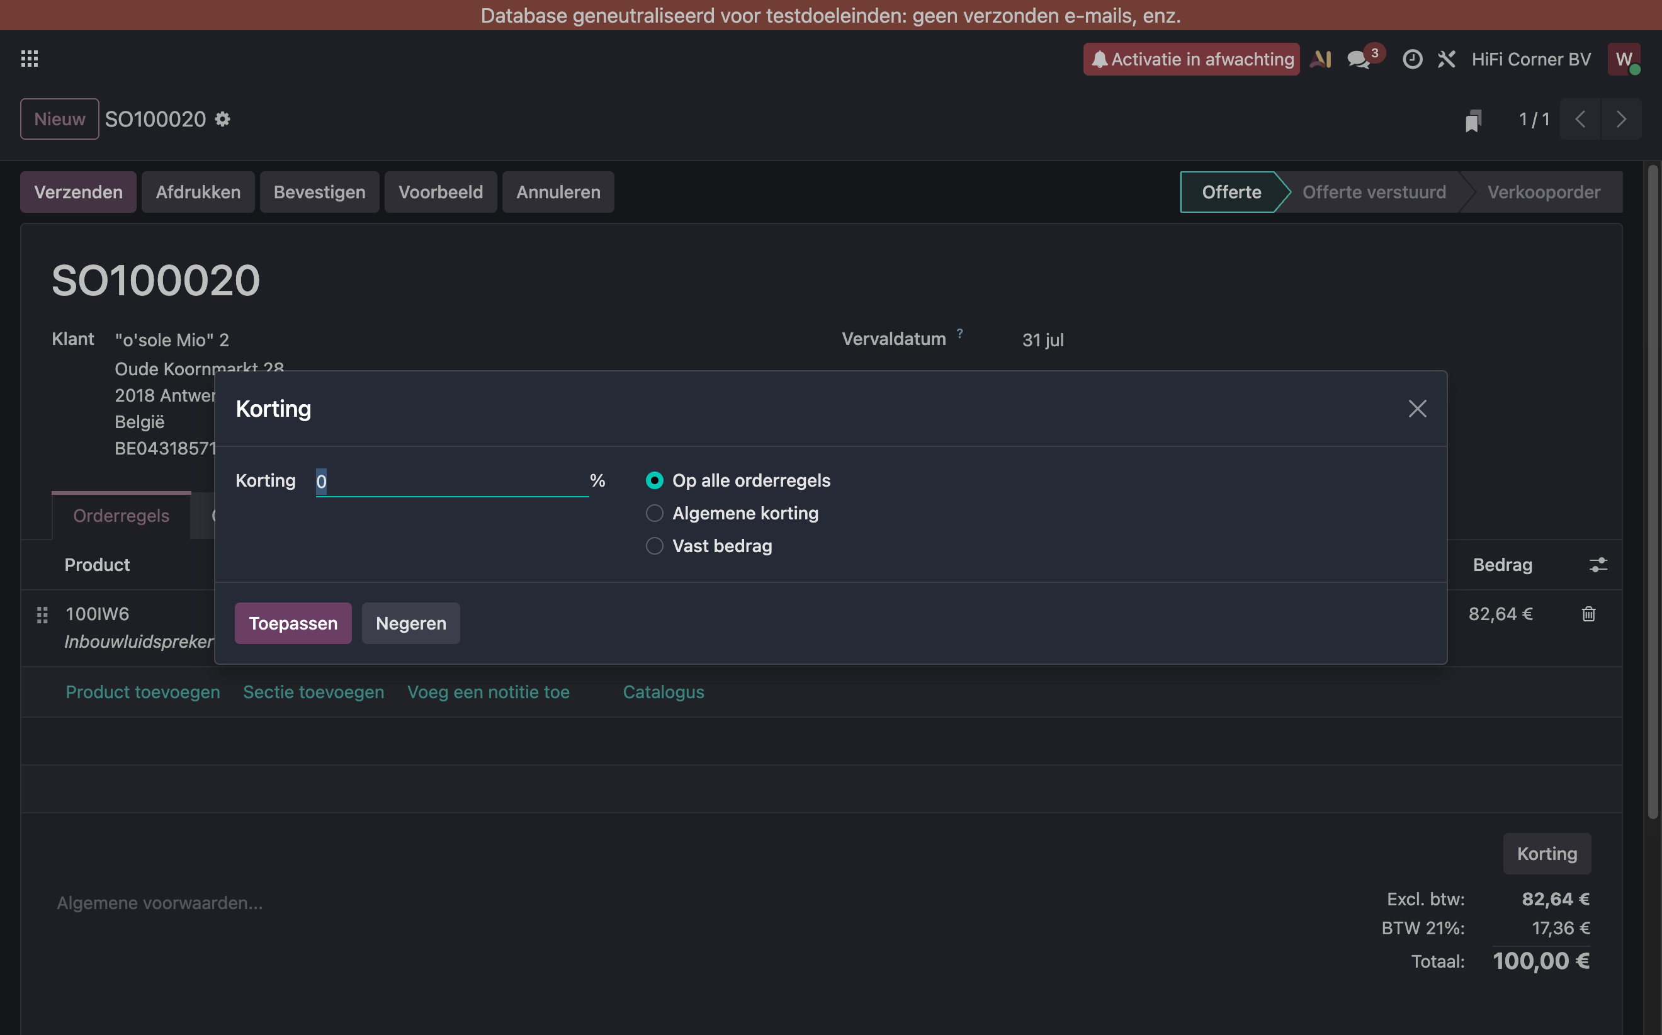The width and height of the screenshot is (1662, 1035).
Task: Open the developer tools wrench icon
Action: 1446,60
